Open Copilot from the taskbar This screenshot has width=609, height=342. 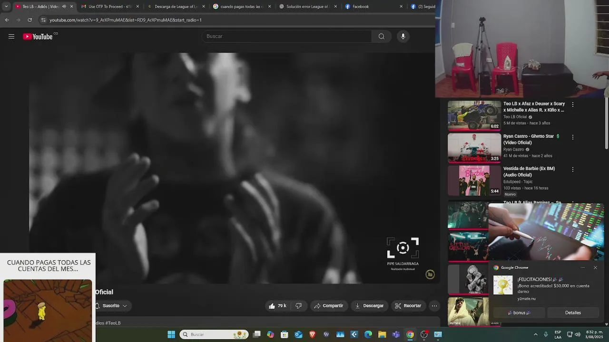coord(271,334)
